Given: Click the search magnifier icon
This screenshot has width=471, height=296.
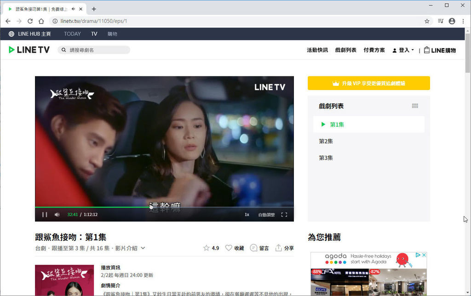Looking at the screenshot, I should 63,50.
